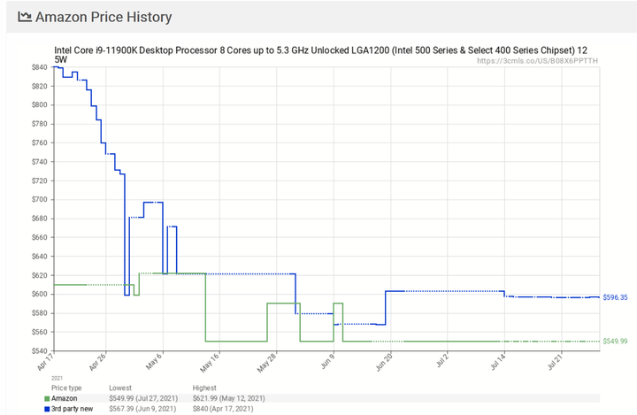The image size is (637, 415).
Task: Click the $580 y-axis label
Action: [x=40, y=313]
